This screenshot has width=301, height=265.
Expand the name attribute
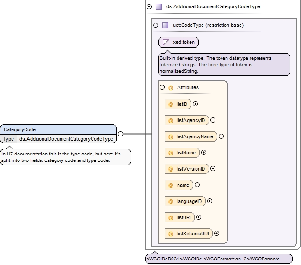click(197, 185)
